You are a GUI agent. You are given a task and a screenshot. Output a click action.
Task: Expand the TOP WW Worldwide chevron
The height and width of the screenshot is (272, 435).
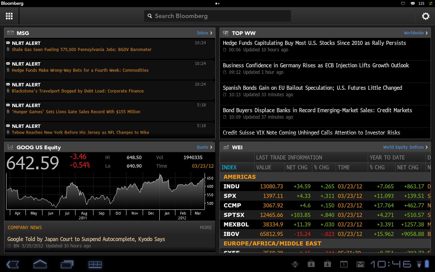[x=427, y=33]
